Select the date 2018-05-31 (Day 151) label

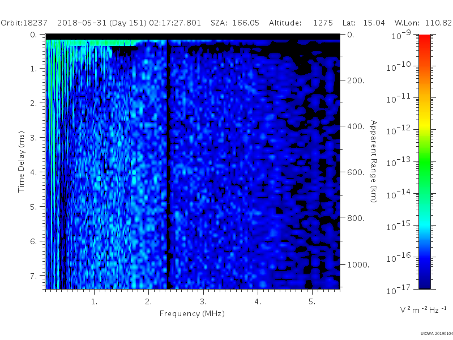102,23
